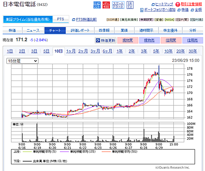205x171 pixels.
Task: Open PTS株価比較 link
Action: 86,20
